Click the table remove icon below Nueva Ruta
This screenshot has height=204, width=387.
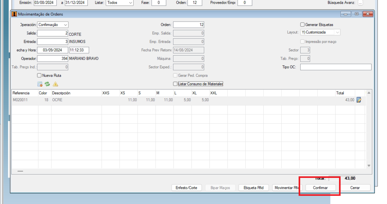coord(40,84)
